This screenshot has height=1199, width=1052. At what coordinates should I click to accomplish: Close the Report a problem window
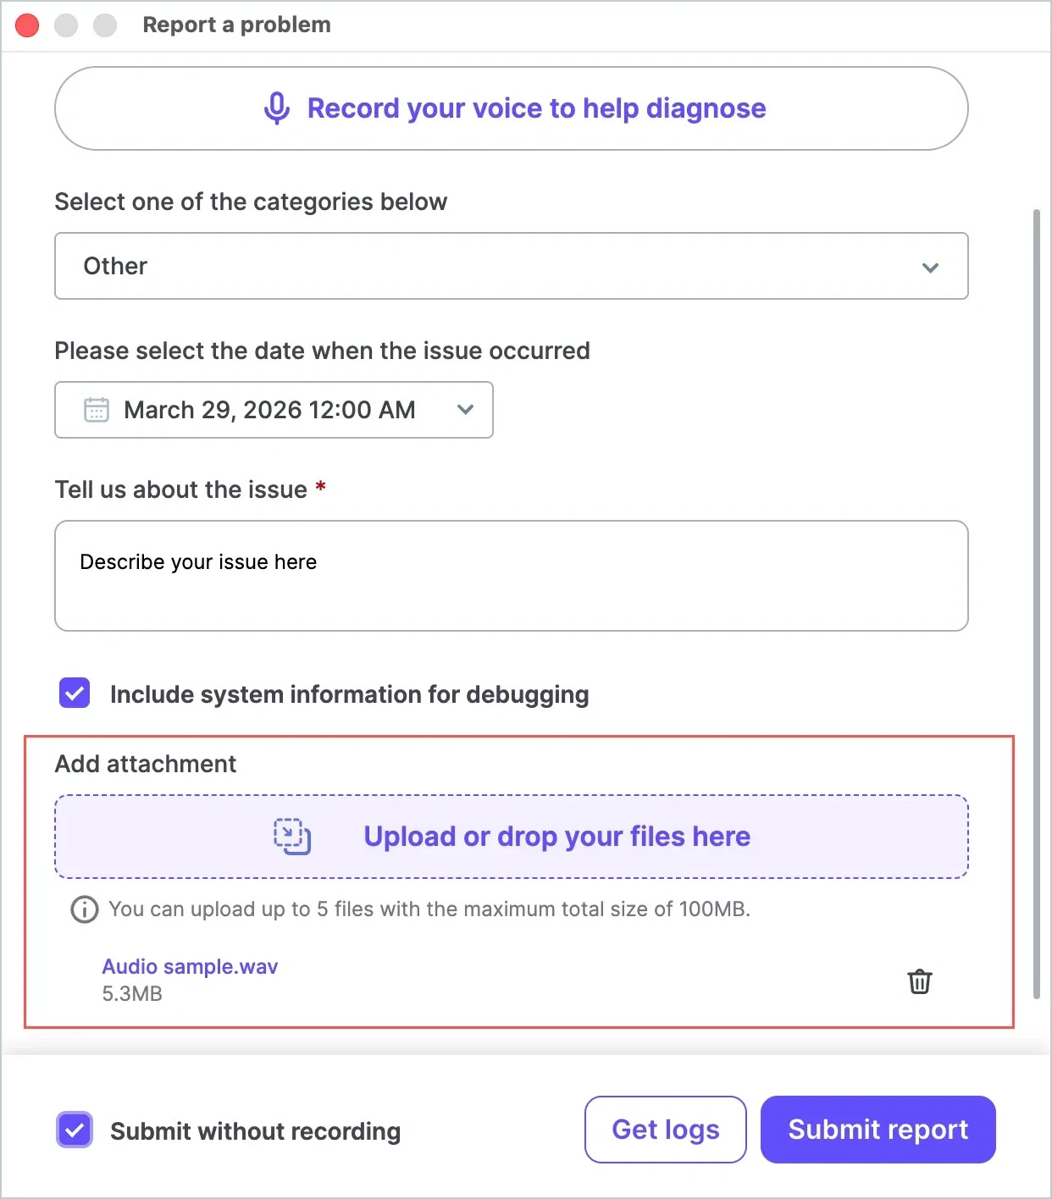[x=27, y=25]
